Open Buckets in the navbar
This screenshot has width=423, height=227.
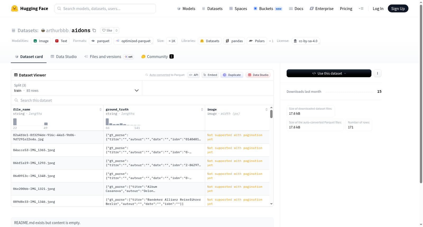click(268, 9)
